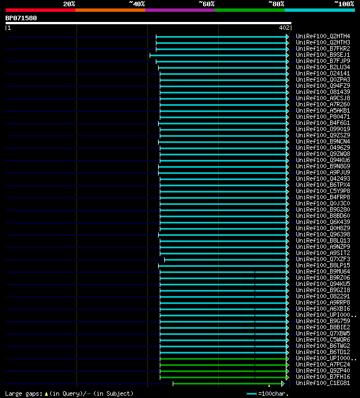Open the UniRef100_P80471 hit label
Viewport: 360px width, 398px height.
[323, 117]
